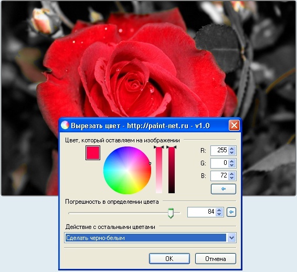This screenshot has width=297, height=272.
Task: Click the pink saturation gradient bar
Action: [159, 170]
